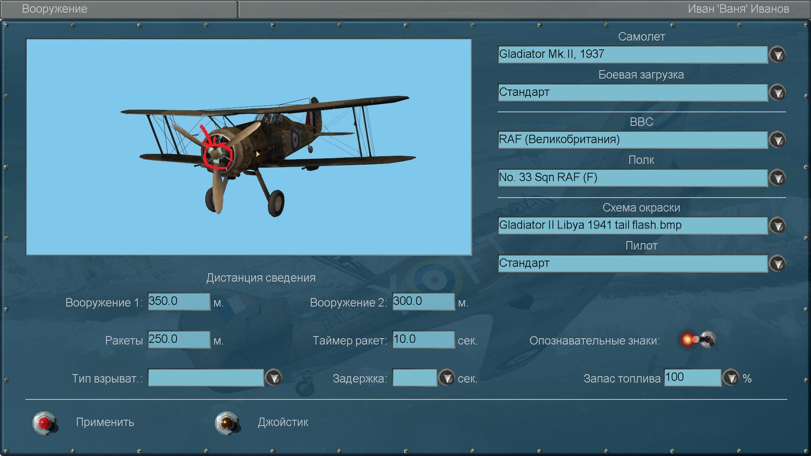Click the Вооружение 1 convergence field
This screenshot has height=456, width=811.
coord(179,301)
